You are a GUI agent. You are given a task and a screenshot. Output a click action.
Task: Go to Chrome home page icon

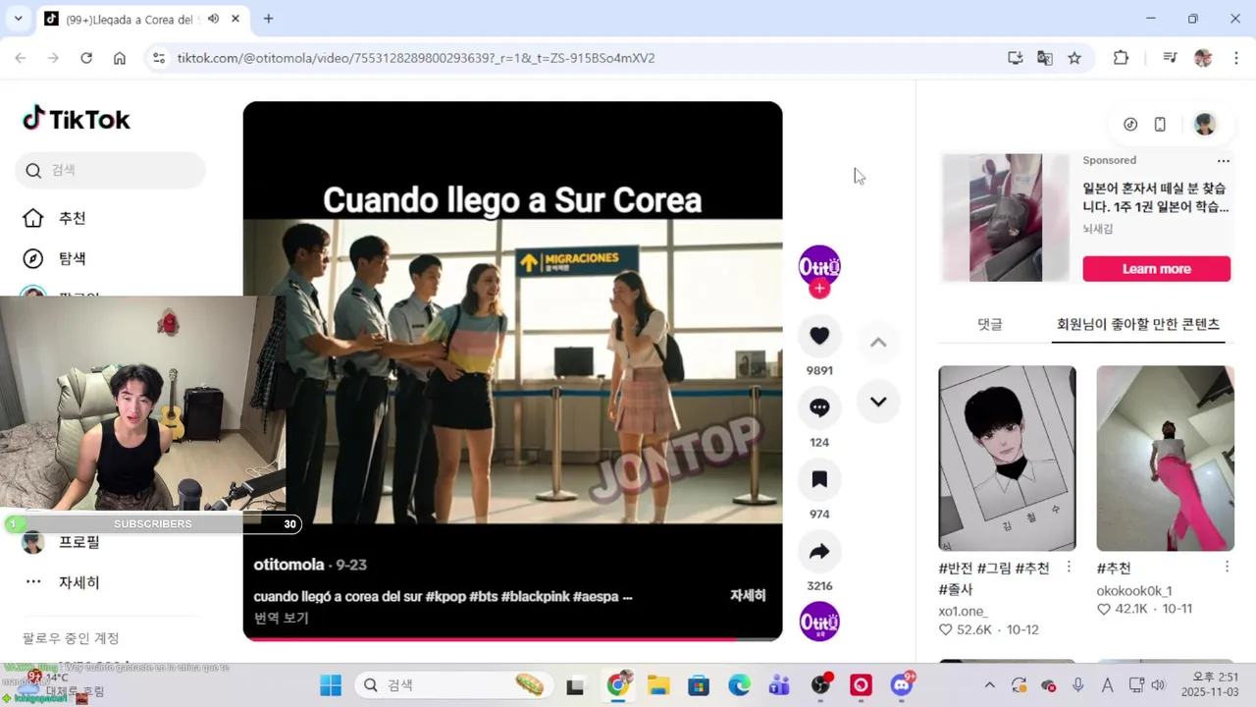point(120,58)
